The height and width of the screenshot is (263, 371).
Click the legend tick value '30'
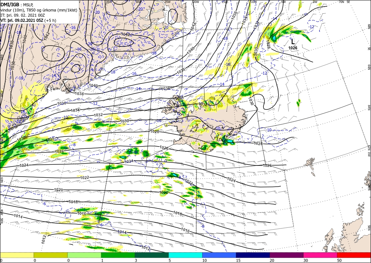(305, 260)
